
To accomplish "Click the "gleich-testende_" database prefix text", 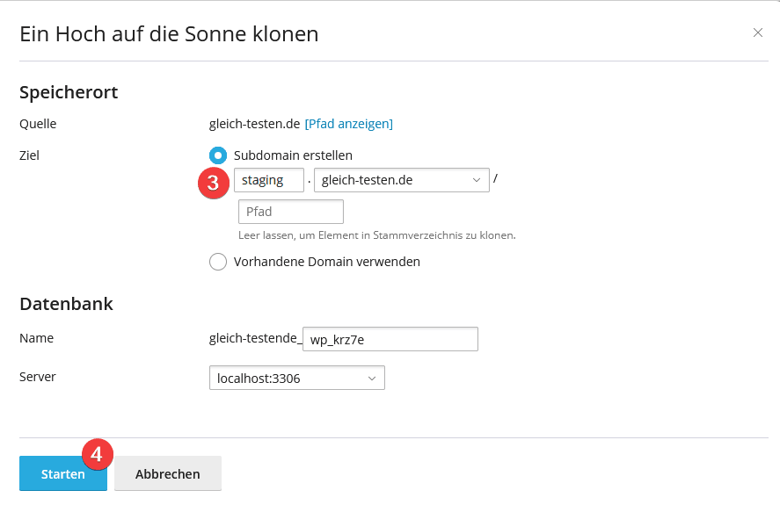I will (254, 338).
